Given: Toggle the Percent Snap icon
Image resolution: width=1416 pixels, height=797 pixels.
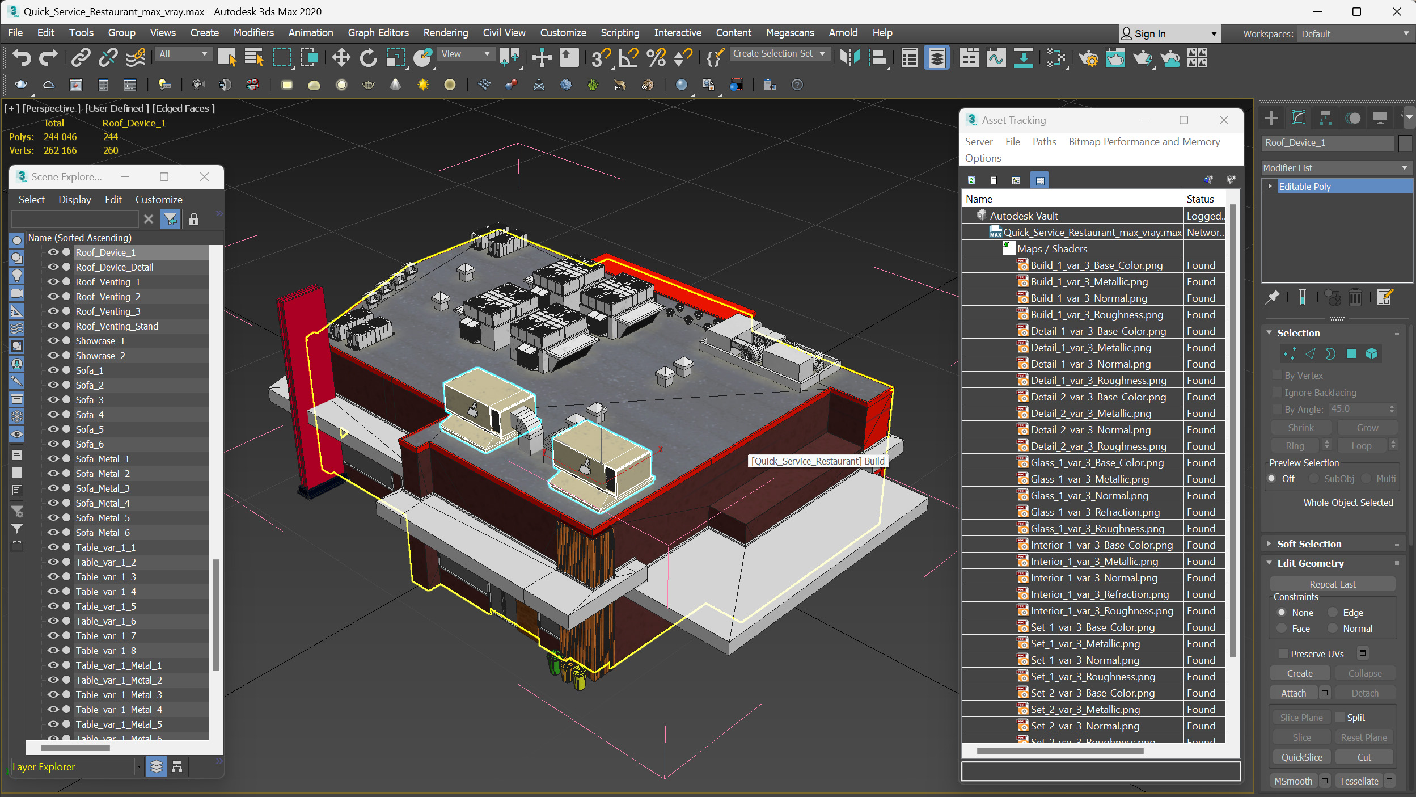Looking at the screenshot, I should click(x=656, y=57).
